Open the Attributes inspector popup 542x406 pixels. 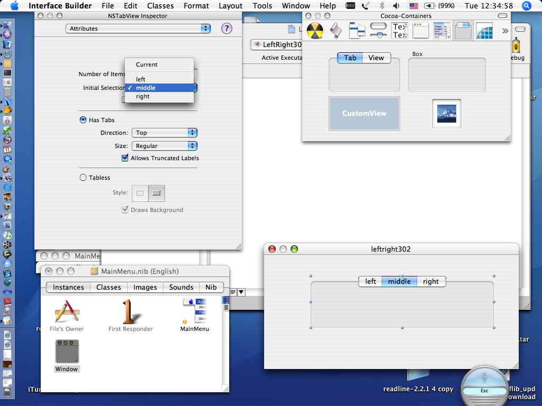coord(138,29)
